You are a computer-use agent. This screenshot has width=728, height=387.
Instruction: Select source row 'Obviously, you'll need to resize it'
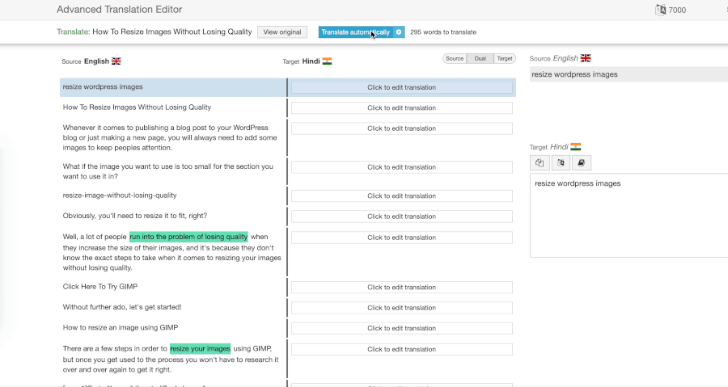point(134,216)
